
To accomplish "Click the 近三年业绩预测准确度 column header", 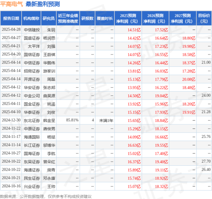I will coord(68,18).
